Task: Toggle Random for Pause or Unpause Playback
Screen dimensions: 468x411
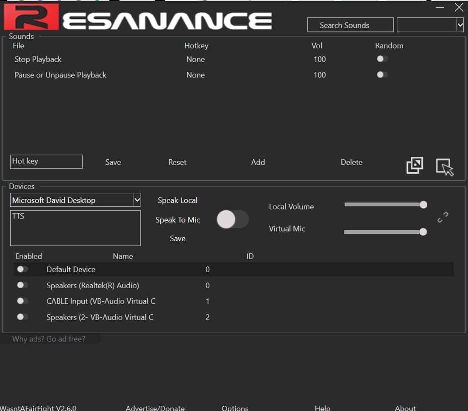Action: click(382, 75)
